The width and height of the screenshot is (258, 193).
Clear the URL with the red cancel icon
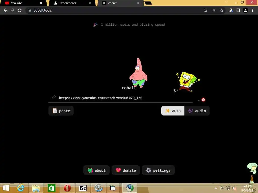click(203, 100)
